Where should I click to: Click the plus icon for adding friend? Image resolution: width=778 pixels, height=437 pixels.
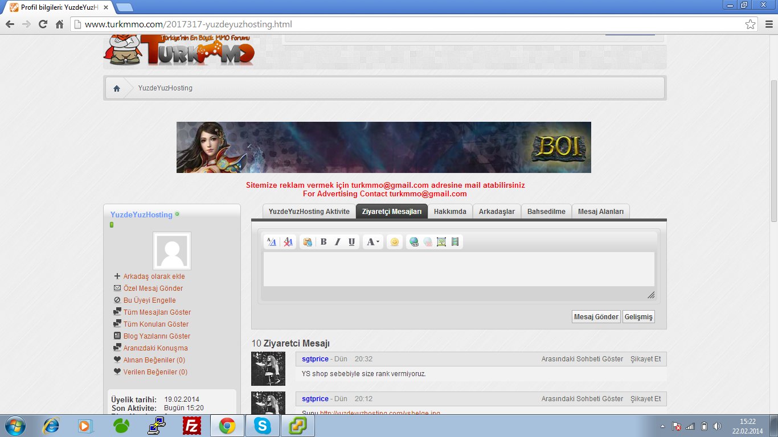tap(117, 276)
